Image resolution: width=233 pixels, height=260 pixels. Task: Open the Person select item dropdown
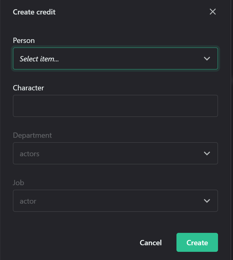coord(115,58)
